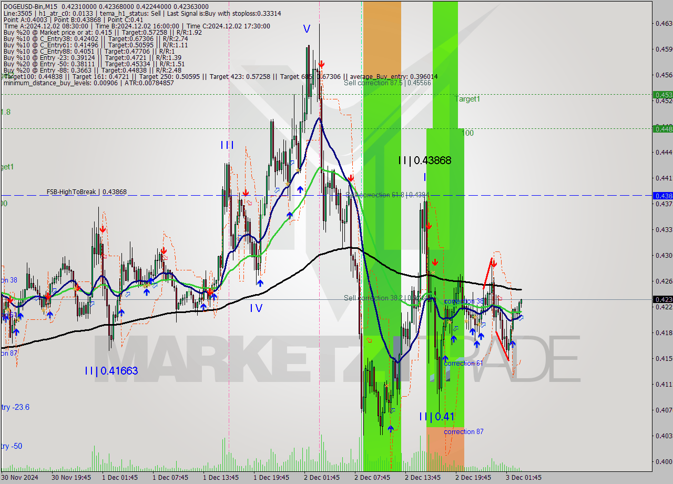This screenshot has width=673, height=484.
Task: Select the red sell arrow beside the V peak
Action: (x=321, y=64)
